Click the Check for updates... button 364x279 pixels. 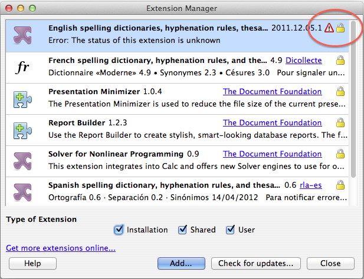click(256, 263)
